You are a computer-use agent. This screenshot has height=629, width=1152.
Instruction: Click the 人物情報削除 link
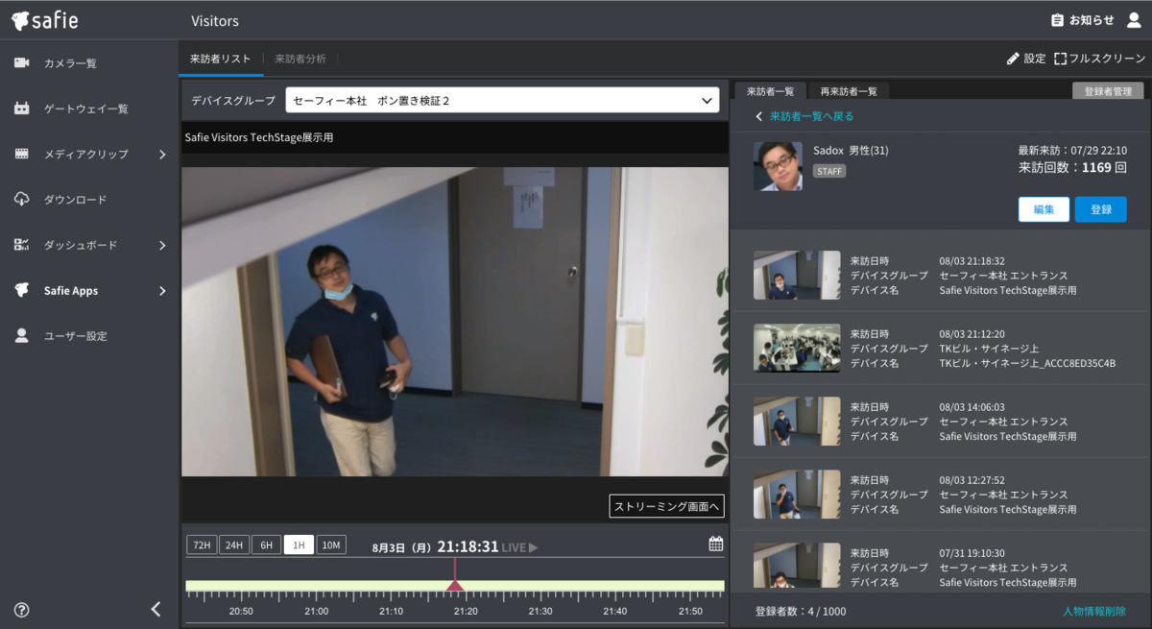(1094, 611)
